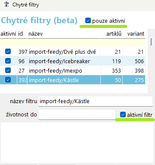This screenshot has height=165, width=155.
Task: Uncheck the aktivní filtr checkbox
Action: pyautogui.click(x=123, y=115)
